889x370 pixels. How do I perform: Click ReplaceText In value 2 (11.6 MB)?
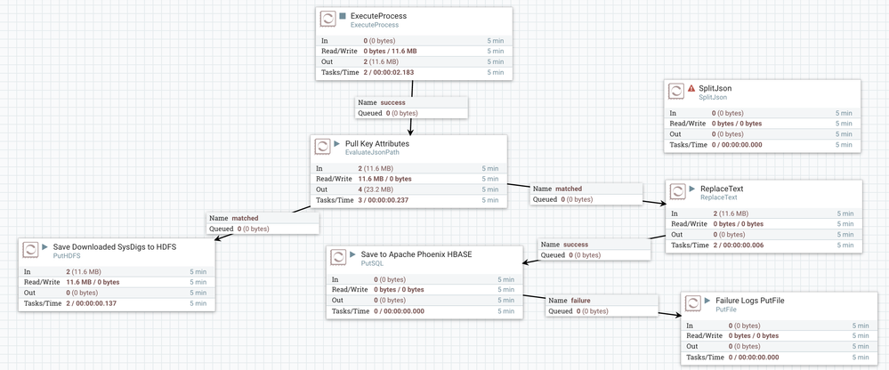coord(731,213)
